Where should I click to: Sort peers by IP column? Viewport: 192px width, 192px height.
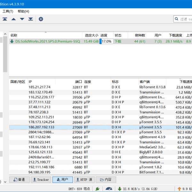[41, 82]
